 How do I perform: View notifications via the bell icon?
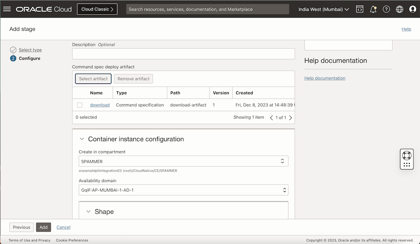373,9
